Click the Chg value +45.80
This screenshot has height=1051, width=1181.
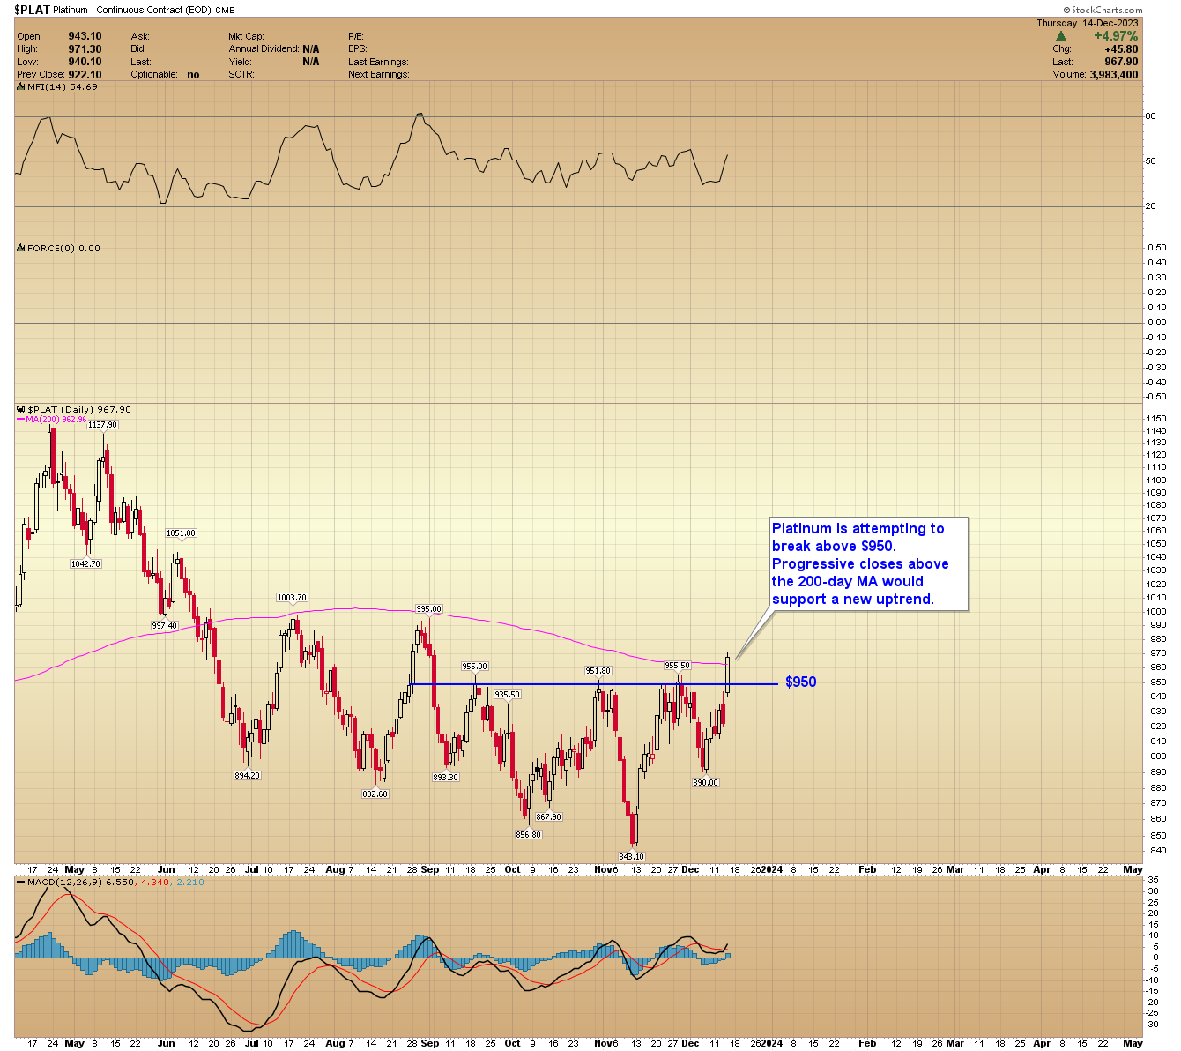[x=1122, y=49]
